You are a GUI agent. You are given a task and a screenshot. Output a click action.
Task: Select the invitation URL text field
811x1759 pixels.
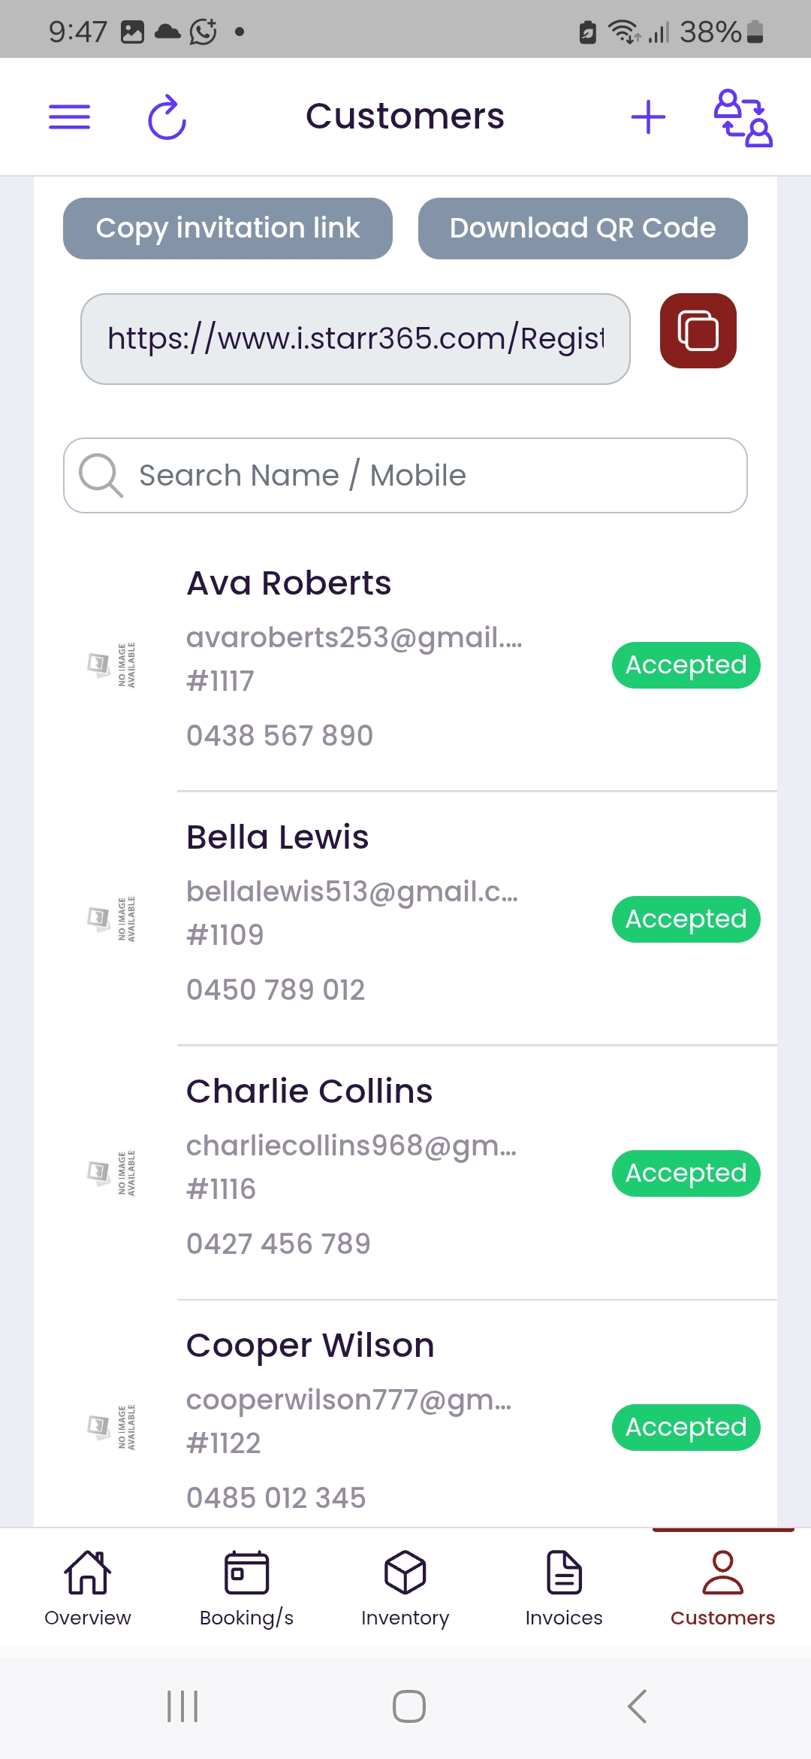(355, 339)
